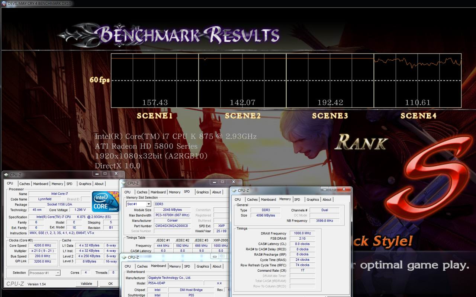Switch to SPD tab in the Memory timings window
The width and height of the screenshot is (476, 297).
[297, 200]
